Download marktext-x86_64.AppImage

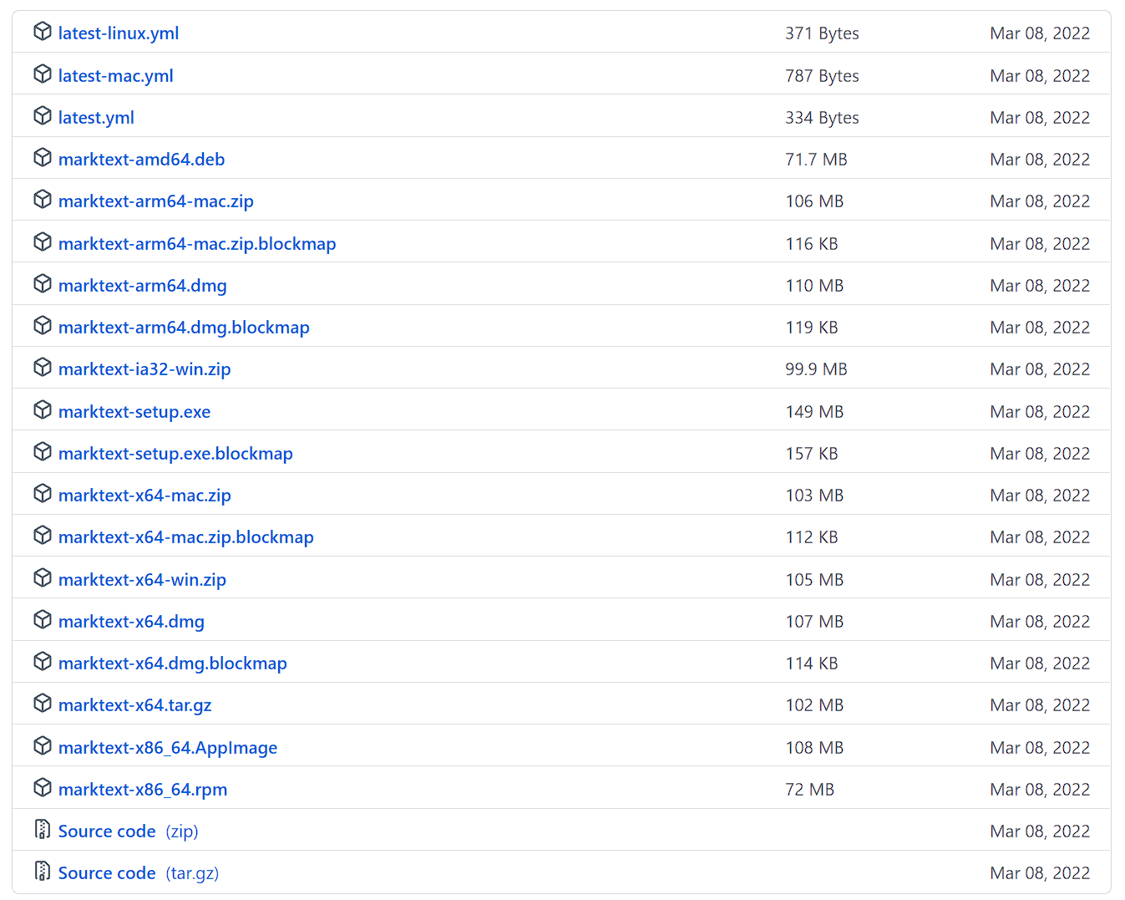(x=168, y=748)
